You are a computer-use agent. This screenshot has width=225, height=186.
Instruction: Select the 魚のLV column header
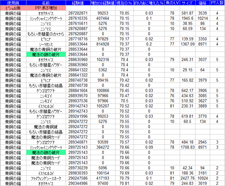coord(172,3)
